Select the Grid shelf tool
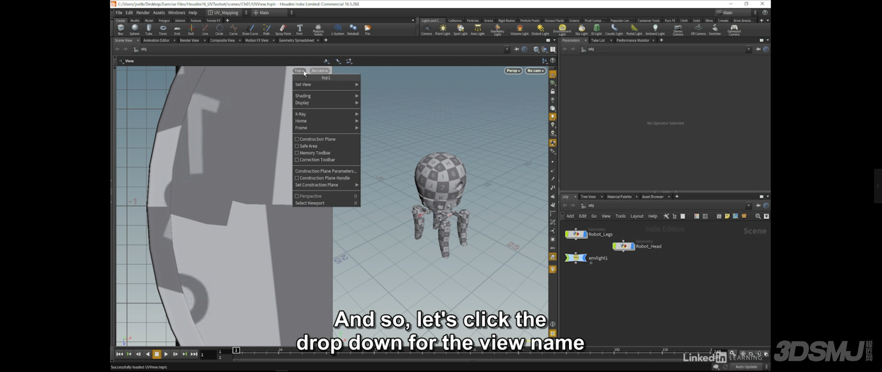 [x=177, y=30]
